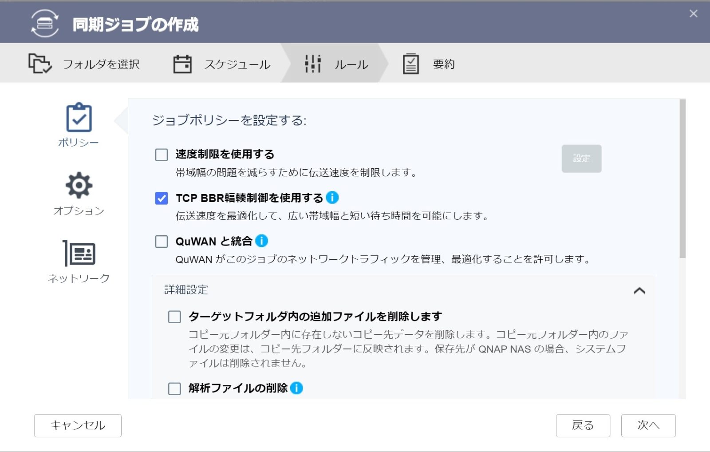Click the sync job logo icon in header

point(44,24)
